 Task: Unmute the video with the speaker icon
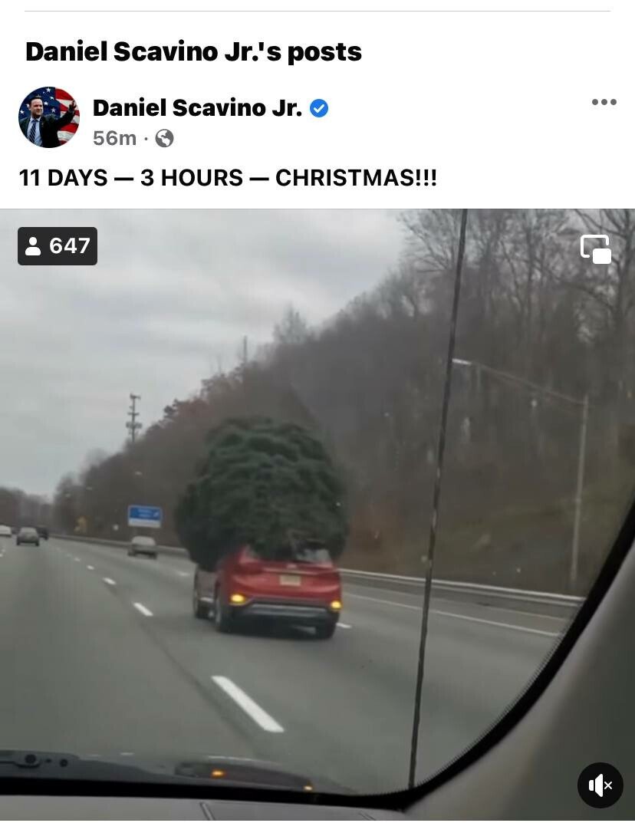(x=600, y=785)
